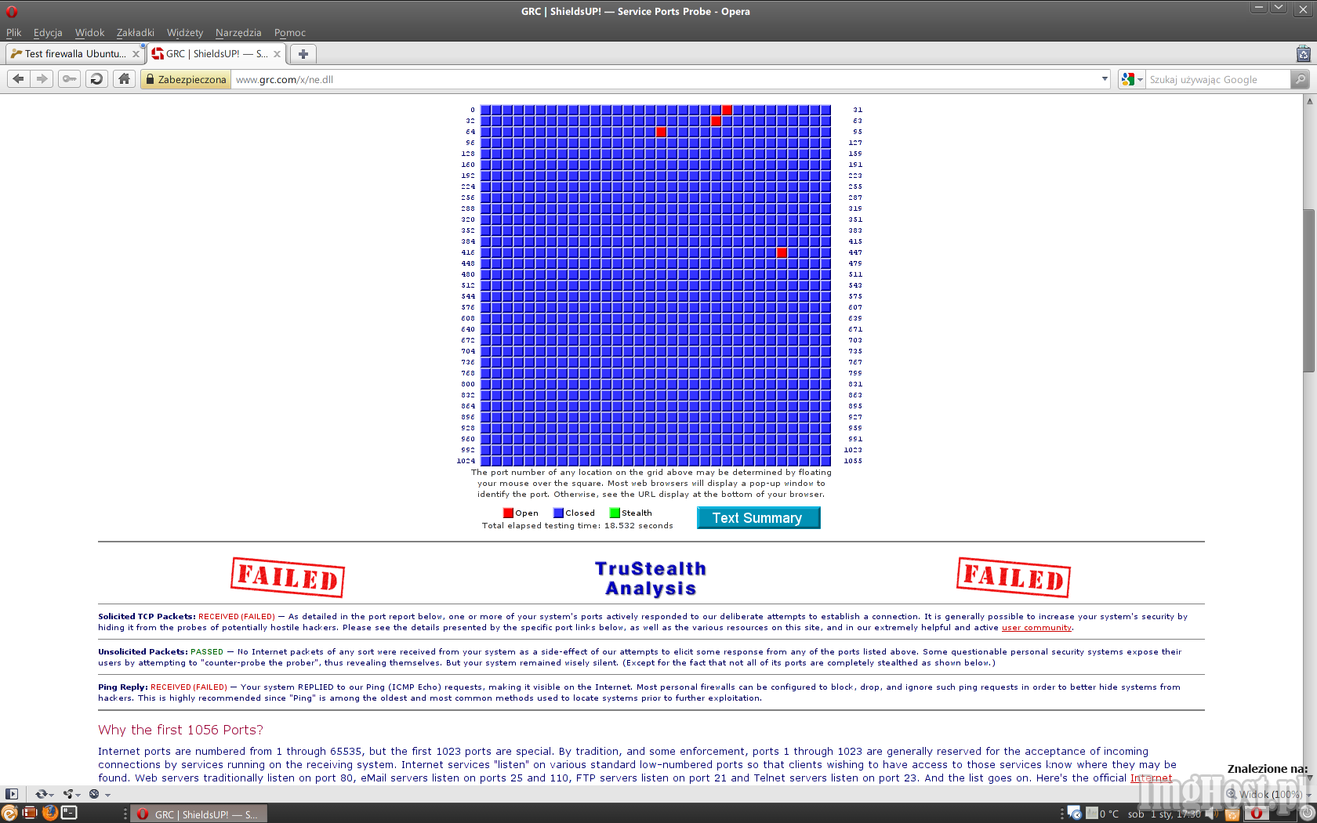The width and height of the screenshot is (1317, 823).
Task: Click the red film-strip taskbar launcher
Action: (30, 813)
